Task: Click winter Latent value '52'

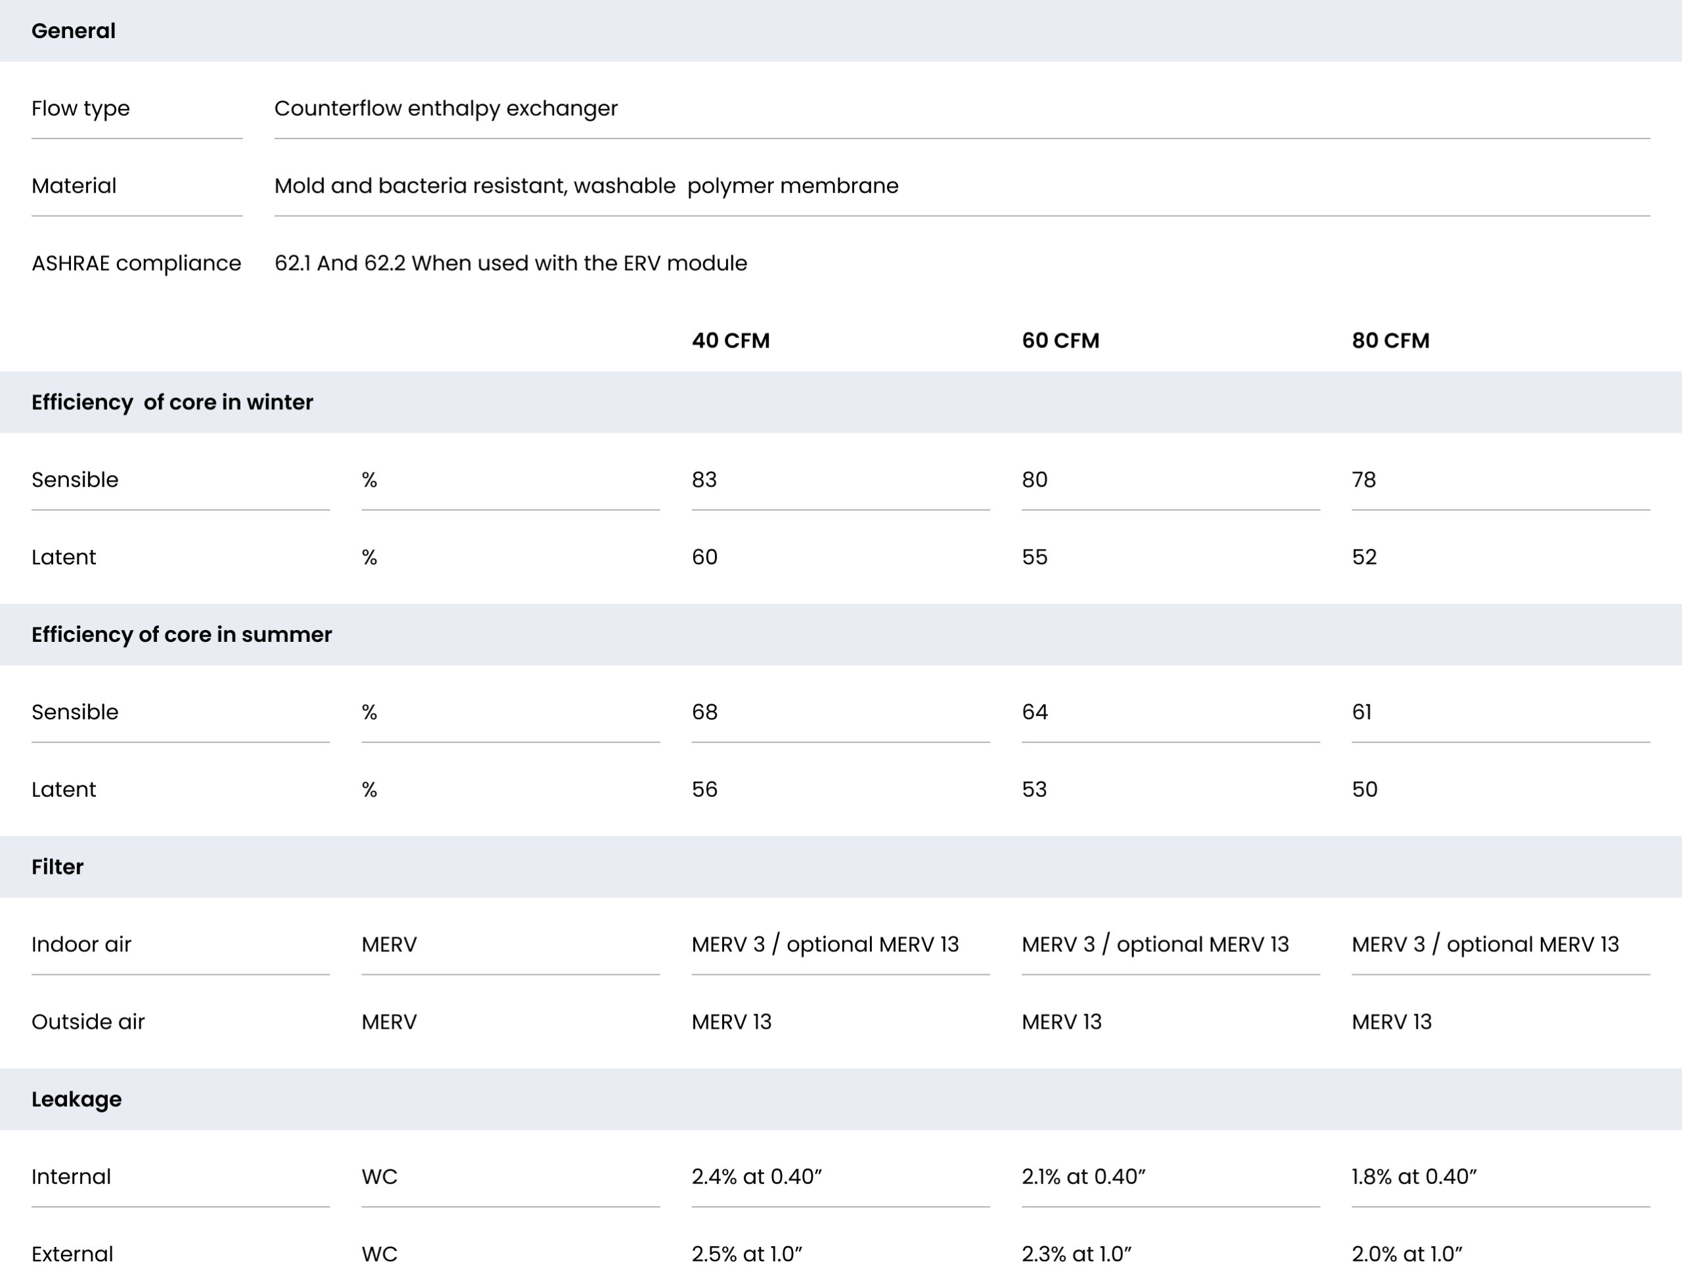Action: pos(1365,557)
